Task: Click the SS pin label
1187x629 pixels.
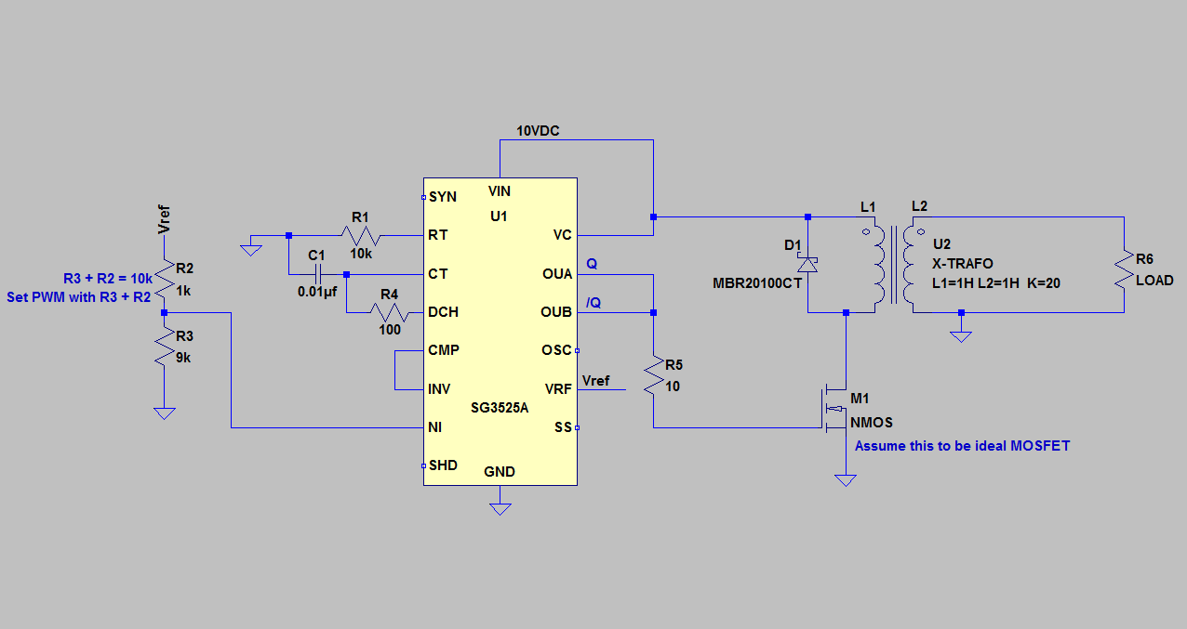Action: pyautogui.click(x=564, y=426)
